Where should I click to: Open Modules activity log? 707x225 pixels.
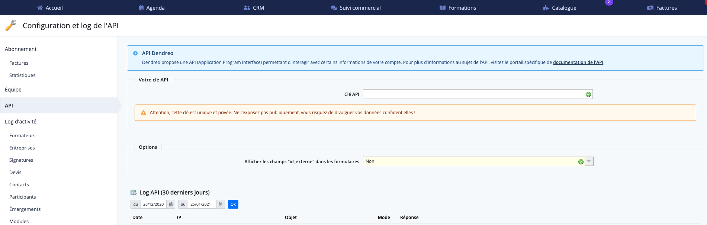(19, 222)
